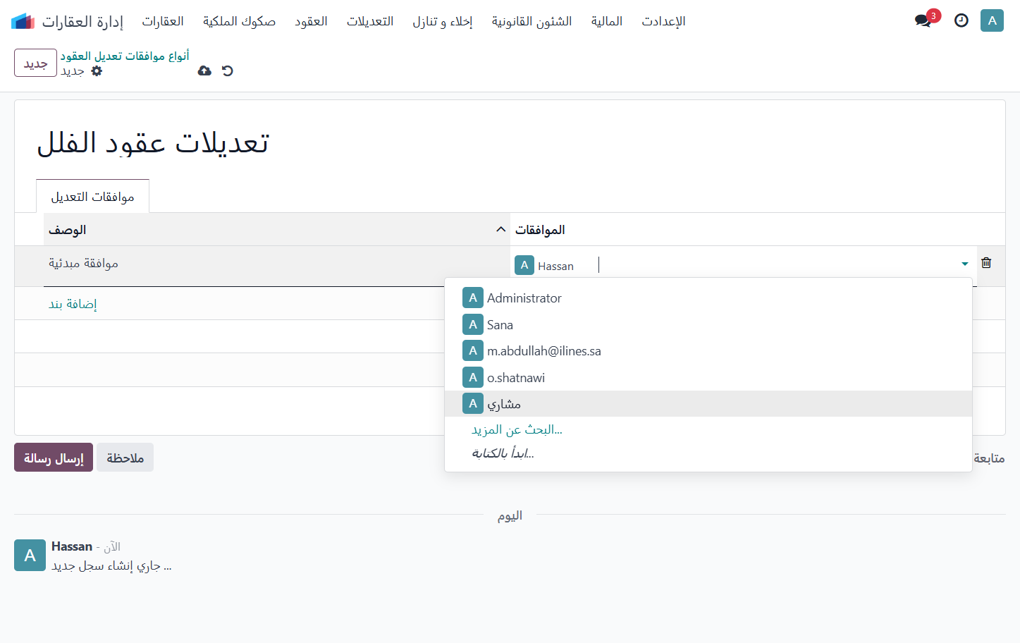Open the العقارات menu

(163, 21)
